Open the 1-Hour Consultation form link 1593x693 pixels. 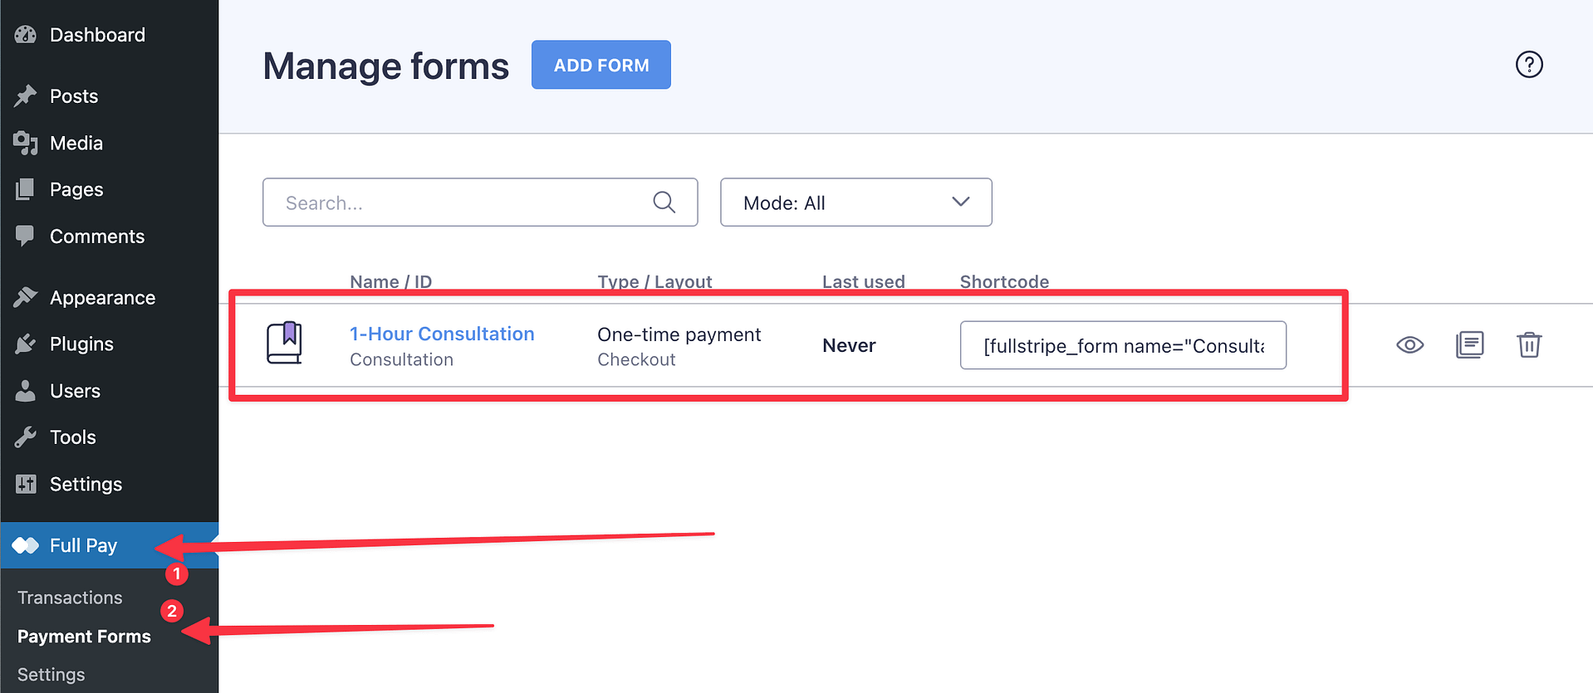pyautogui.click(x=442, y=334)
